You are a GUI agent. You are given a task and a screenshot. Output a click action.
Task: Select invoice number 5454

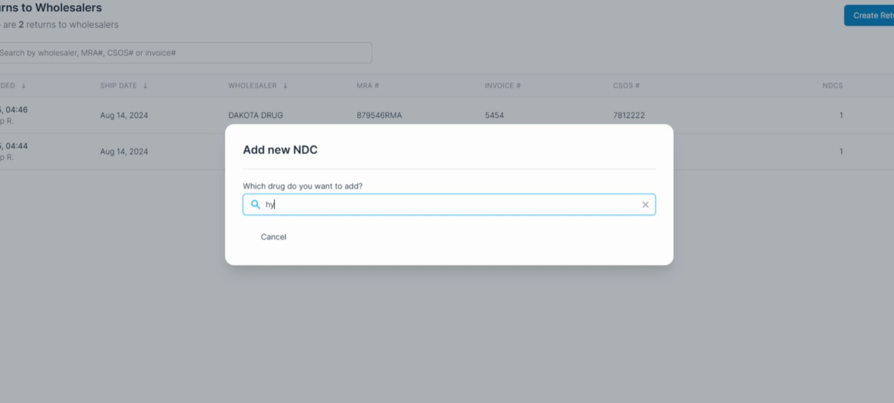[494, 115]
